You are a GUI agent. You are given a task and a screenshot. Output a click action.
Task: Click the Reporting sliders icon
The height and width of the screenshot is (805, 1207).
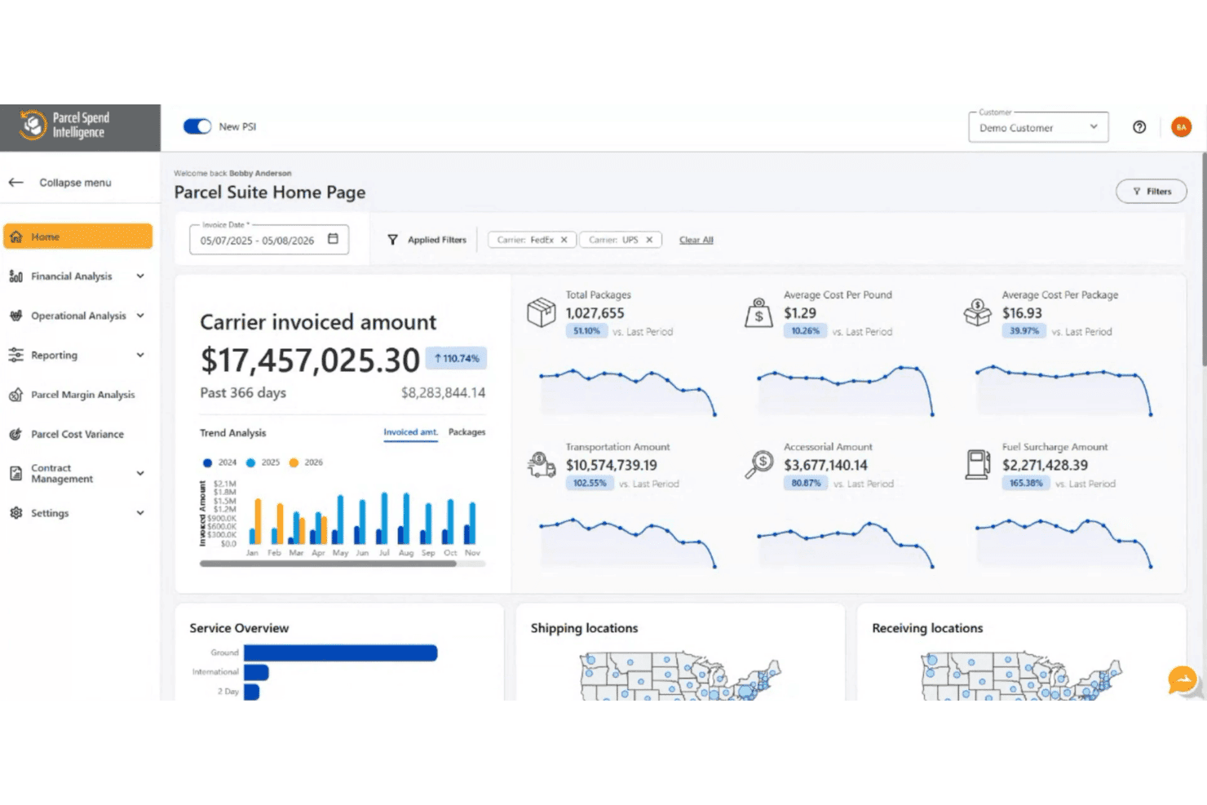tap(15, 355)
